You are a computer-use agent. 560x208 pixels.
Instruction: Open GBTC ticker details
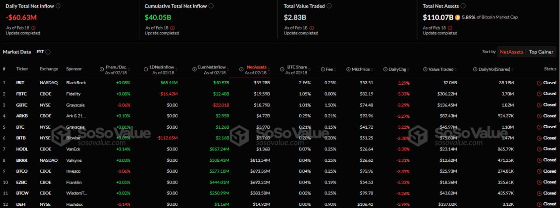click(21, 105)
